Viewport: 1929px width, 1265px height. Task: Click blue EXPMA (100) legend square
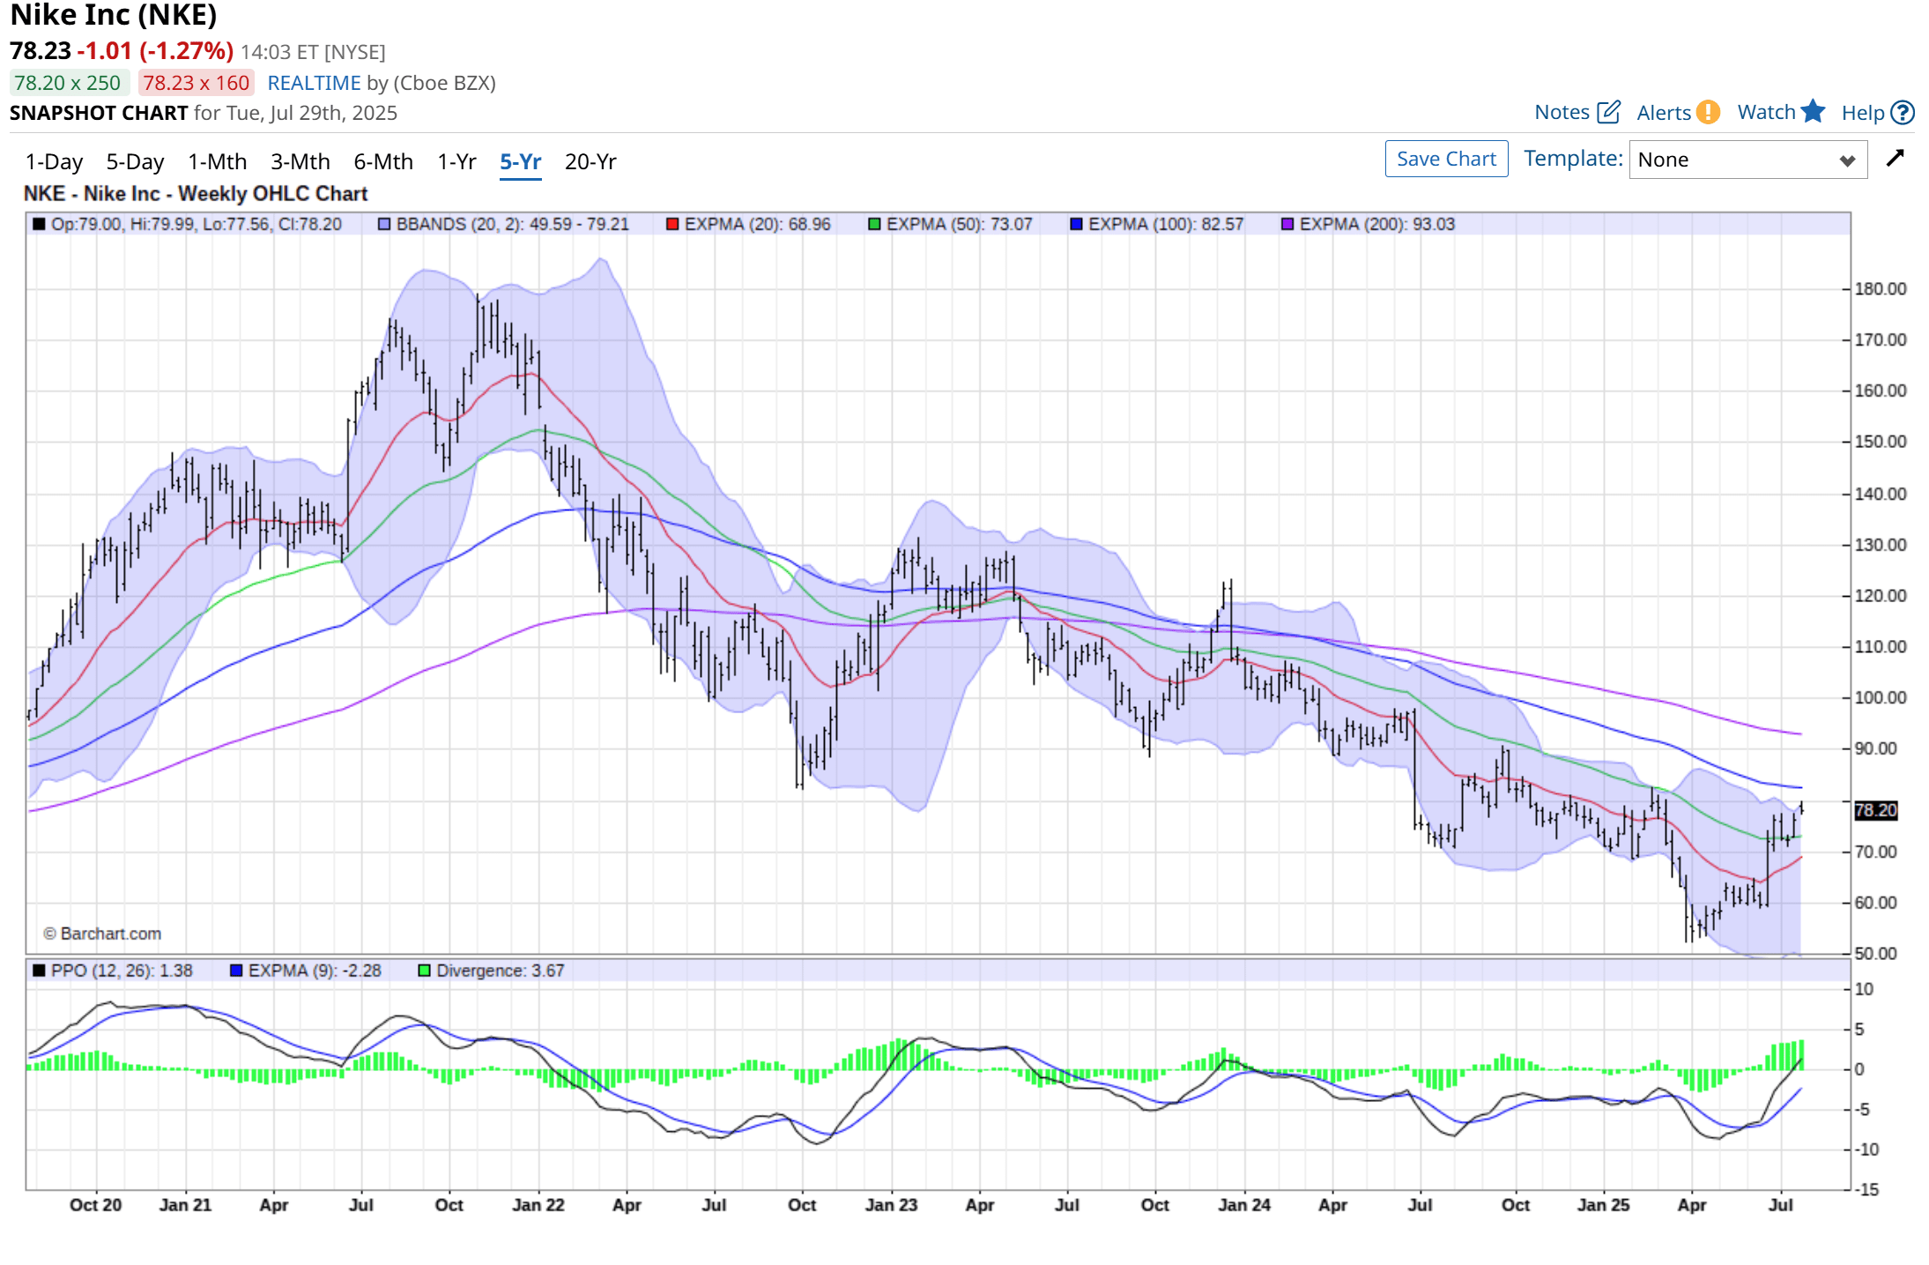point(1076,224)
